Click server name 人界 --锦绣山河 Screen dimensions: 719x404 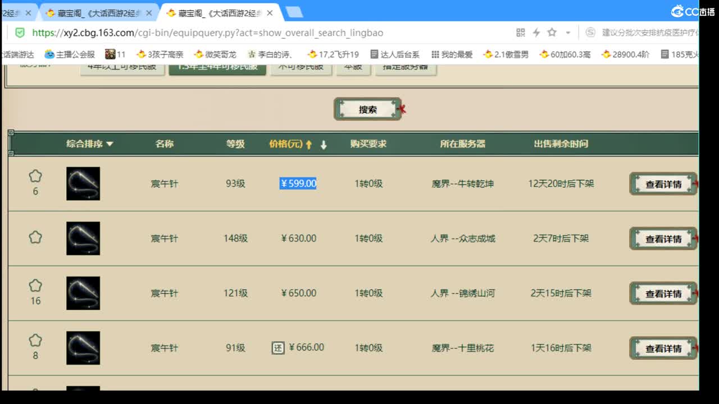click(x=463, y=293)
